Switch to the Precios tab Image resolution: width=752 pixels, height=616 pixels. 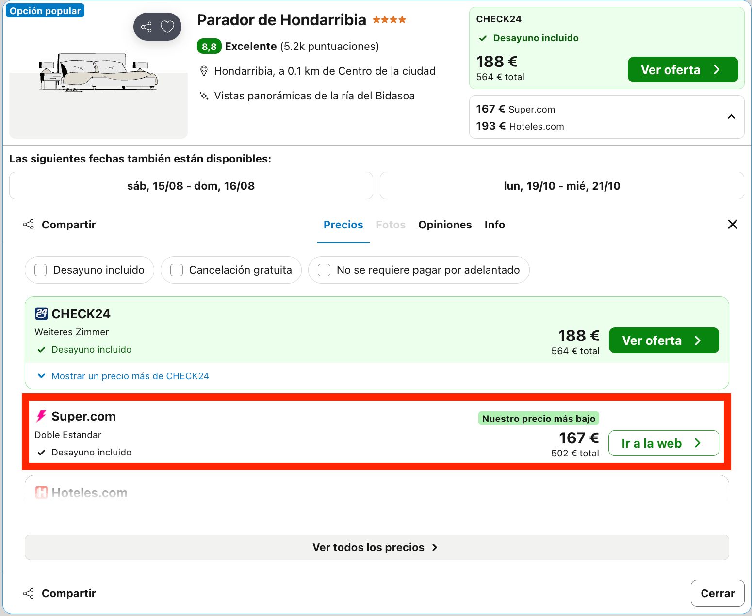point(343,225)
